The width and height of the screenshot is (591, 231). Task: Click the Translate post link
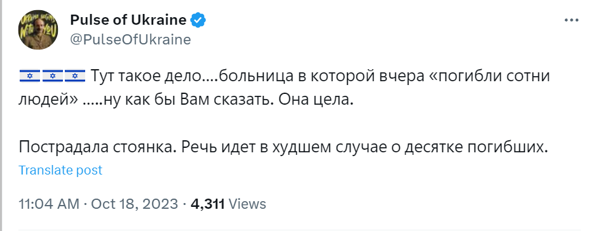pyautogui.click(x=60, y=170)
